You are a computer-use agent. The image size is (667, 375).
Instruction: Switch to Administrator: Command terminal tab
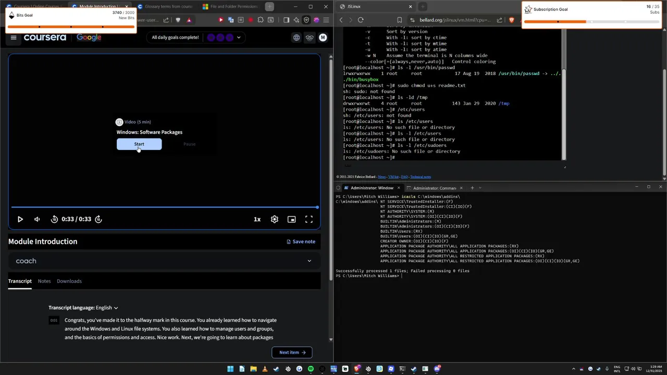434,188
